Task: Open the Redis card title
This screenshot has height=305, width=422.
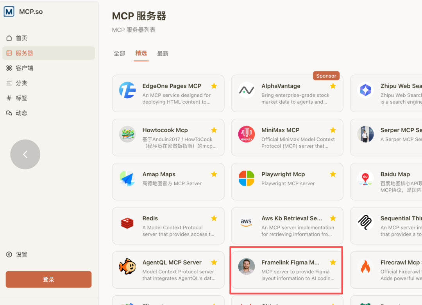Action: click(x=150, y=218)
